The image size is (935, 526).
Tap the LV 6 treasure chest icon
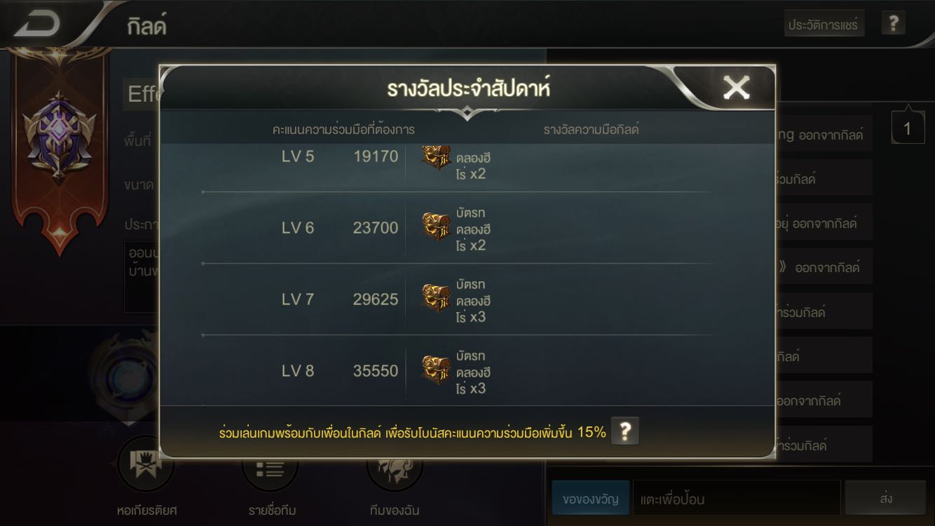[x=436, y=227]
